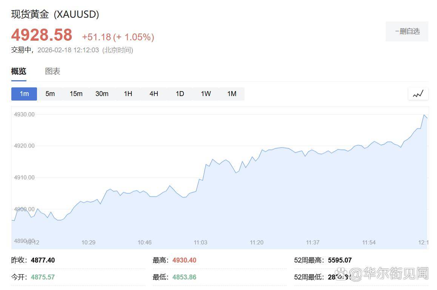Click the chart type line icon
The height and width of the screenshot is (290, 437).
coord(418,94)
